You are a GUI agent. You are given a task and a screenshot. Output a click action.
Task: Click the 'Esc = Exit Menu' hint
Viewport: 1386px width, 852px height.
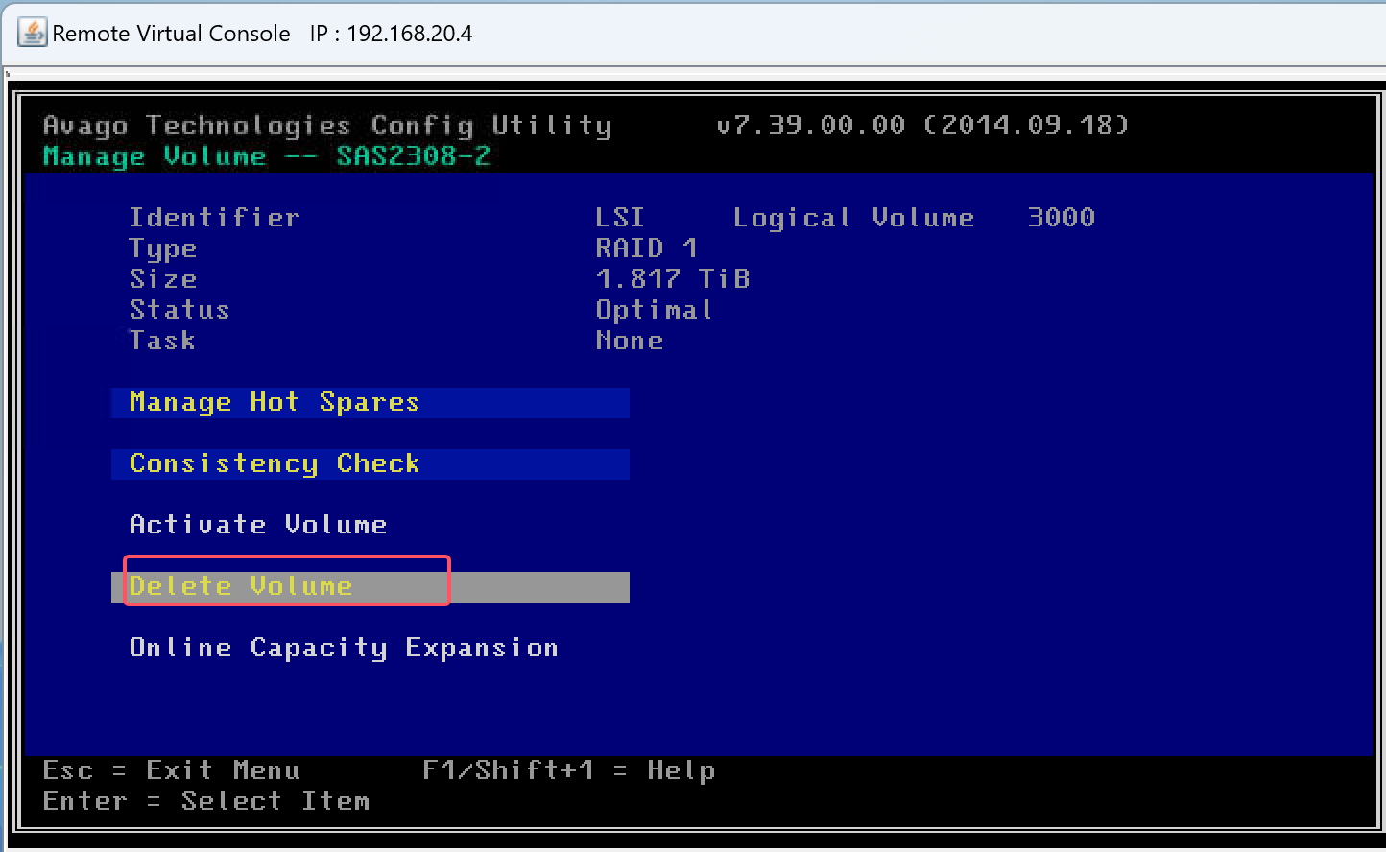(172, 770)
